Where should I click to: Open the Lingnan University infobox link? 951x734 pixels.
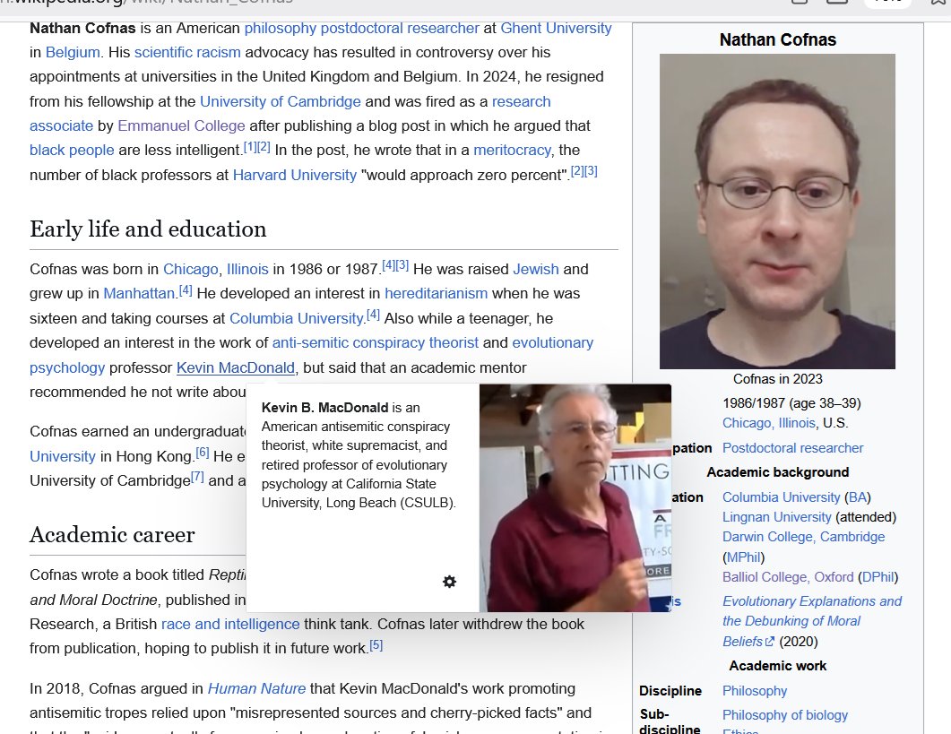pyautogui.click(x=776, y=517)
